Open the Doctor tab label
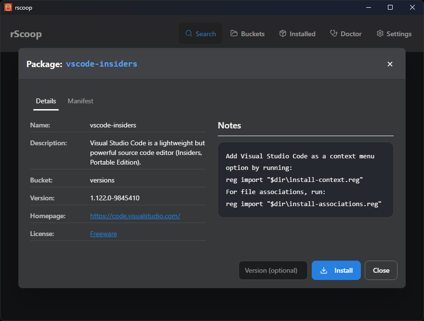The width and height of the screenshot is (424, 321). click(351, 34)
